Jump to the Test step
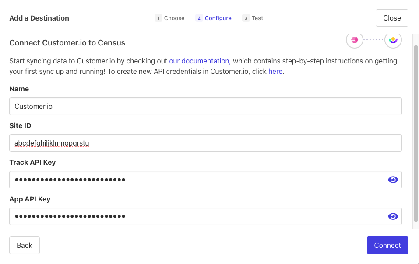Viewport: 419px width, 264px height. [x=253, y=18]
